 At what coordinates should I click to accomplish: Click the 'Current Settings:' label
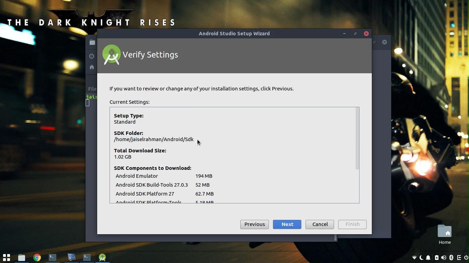point(129,102)
